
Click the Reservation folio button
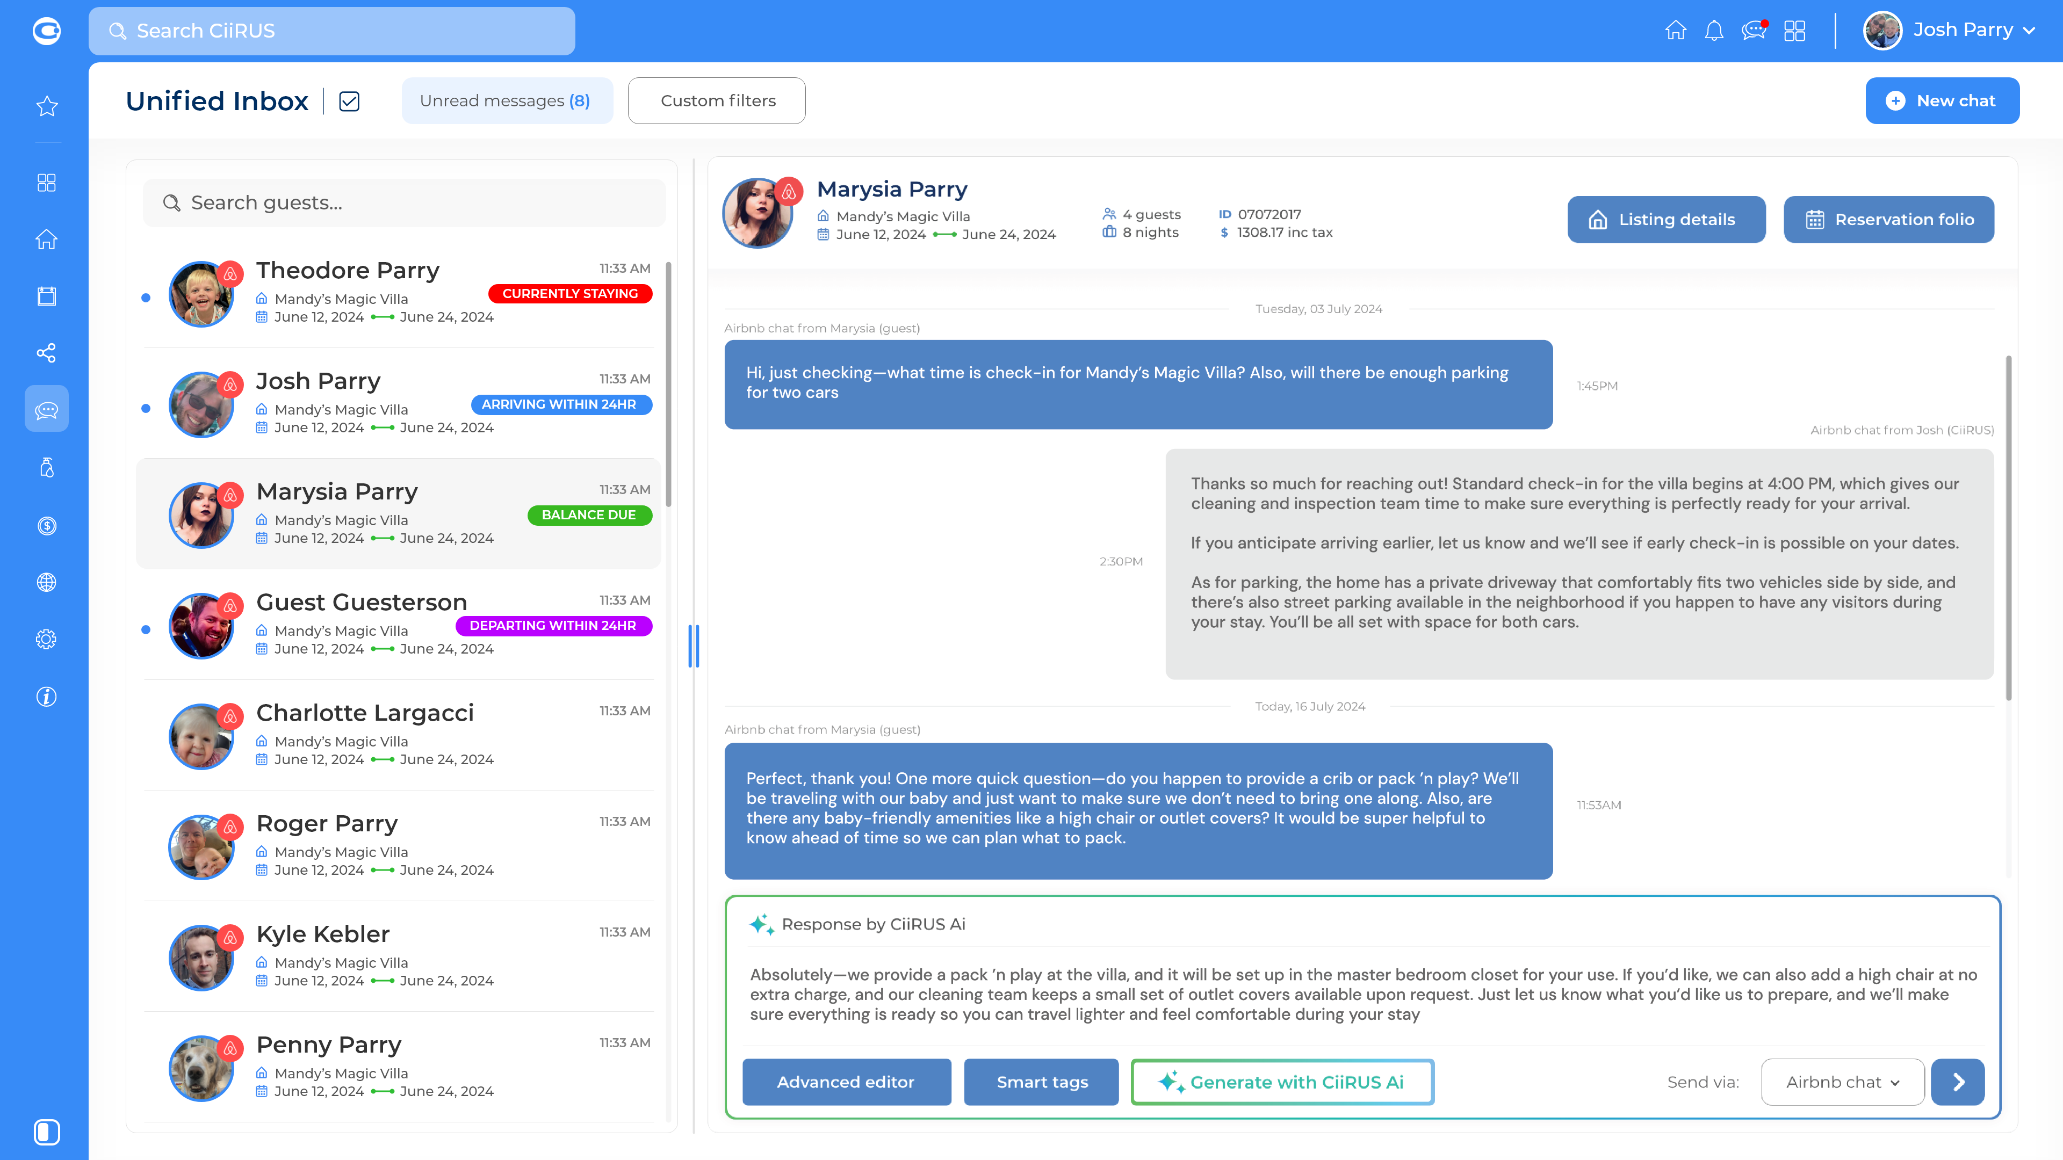(x=1888, y=219)
